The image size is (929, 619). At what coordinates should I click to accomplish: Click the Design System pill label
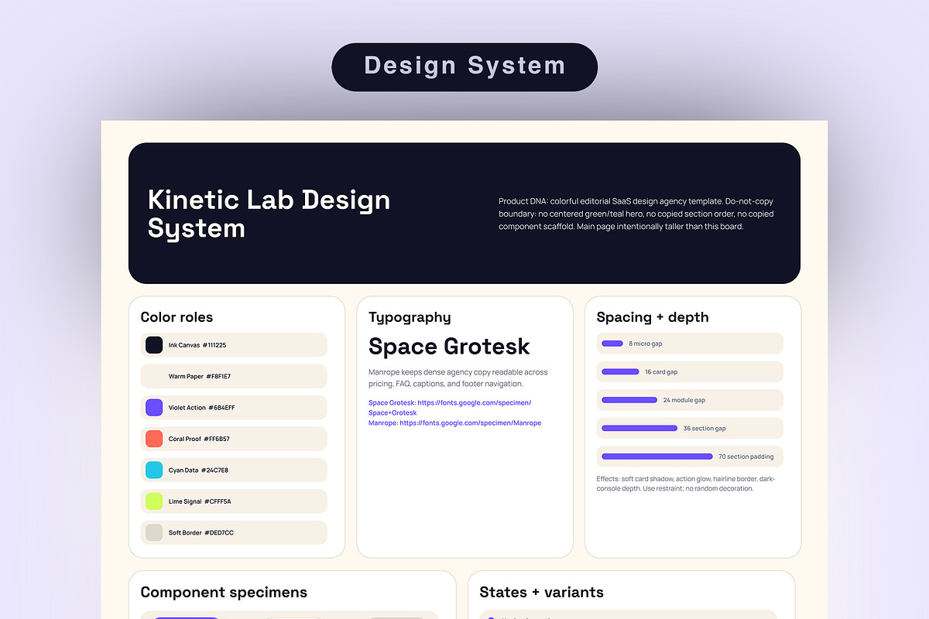464,66
